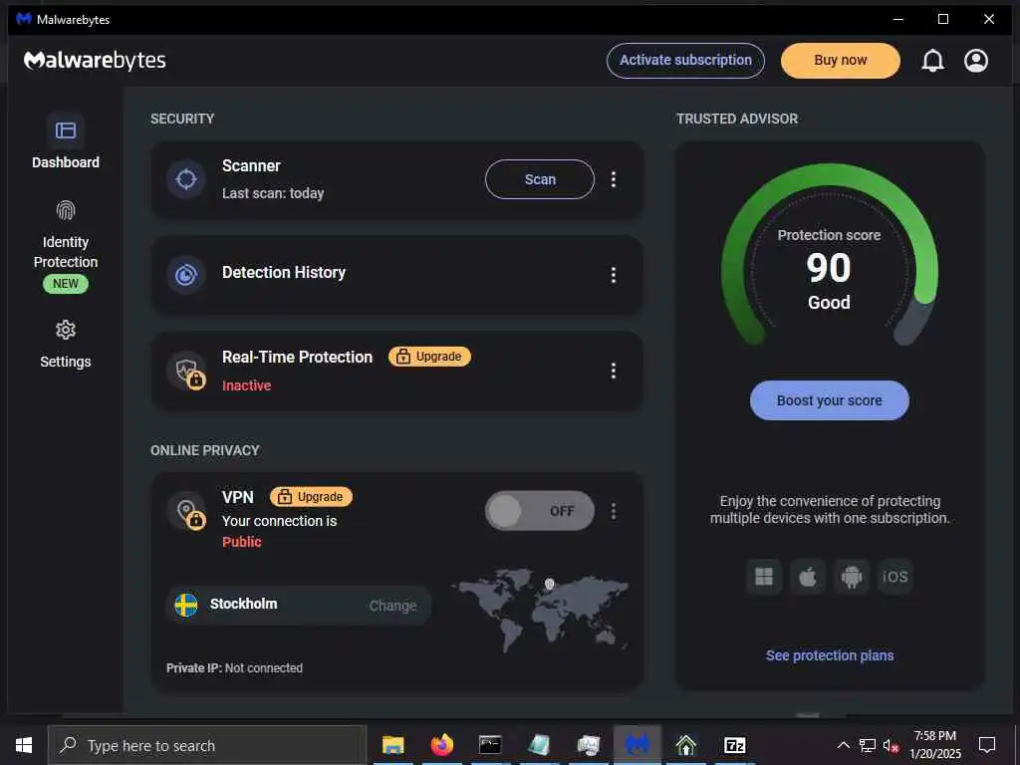Click the muted volume tray icon
Screen dimensions: 1020x765
click(891, 745)
